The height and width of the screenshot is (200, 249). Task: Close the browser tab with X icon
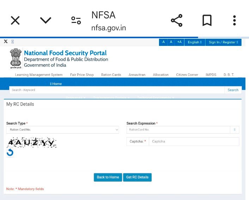(x=15, y=20)
